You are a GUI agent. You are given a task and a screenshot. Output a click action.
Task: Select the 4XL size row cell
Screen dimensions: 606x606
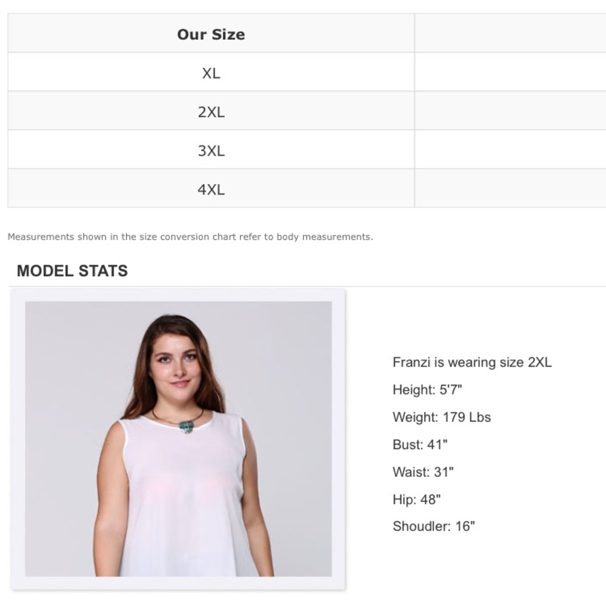[x=211, y=190]
